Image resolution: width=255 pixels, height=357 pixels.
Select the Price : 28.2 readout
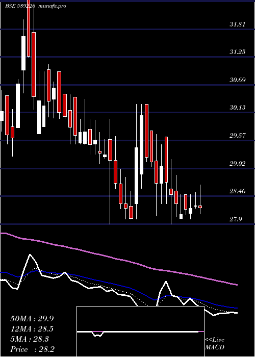(x=32, y=349)
